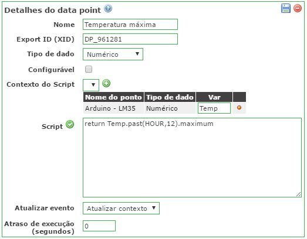This screenshot has width=307, height=239.
Task: Toggle the Configurável checkbox
Action: (89, 69)
